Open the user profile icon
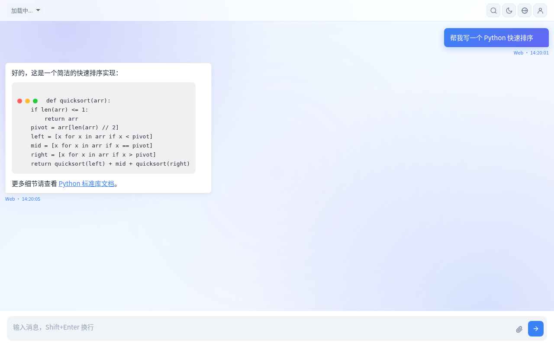This screenshot has width=554, height=346. point(540,10)
